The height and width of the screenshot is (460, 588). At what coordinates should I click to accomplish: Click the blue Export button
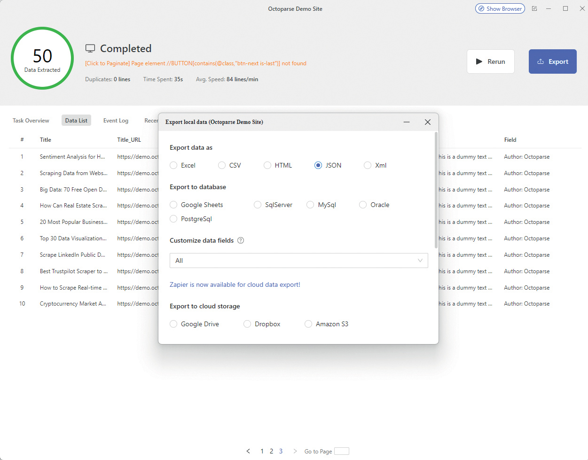pyautogui.click(x=552, y=61)
